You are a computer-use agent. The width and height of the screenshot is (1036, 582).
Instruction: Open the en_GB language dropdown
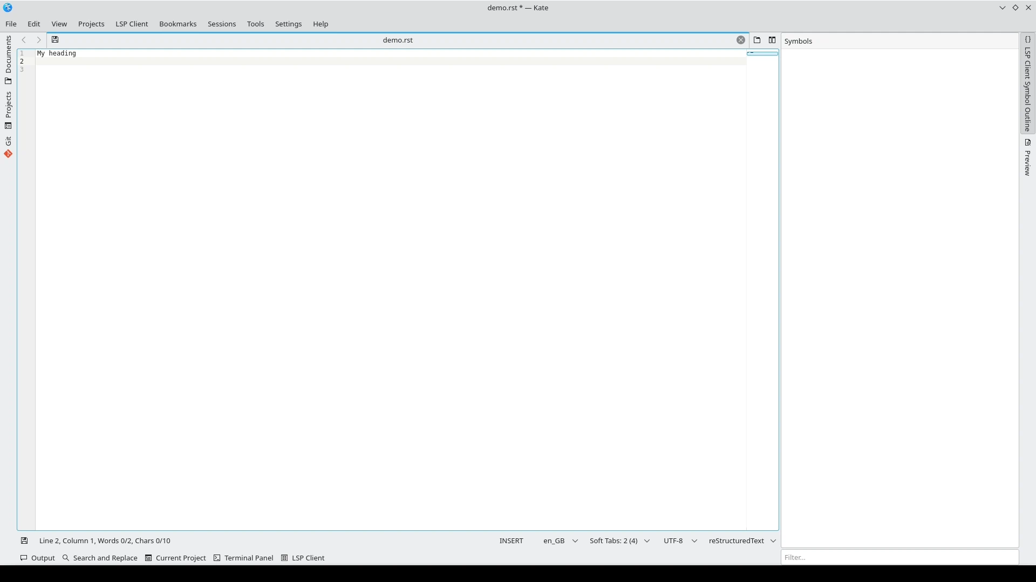560,541
